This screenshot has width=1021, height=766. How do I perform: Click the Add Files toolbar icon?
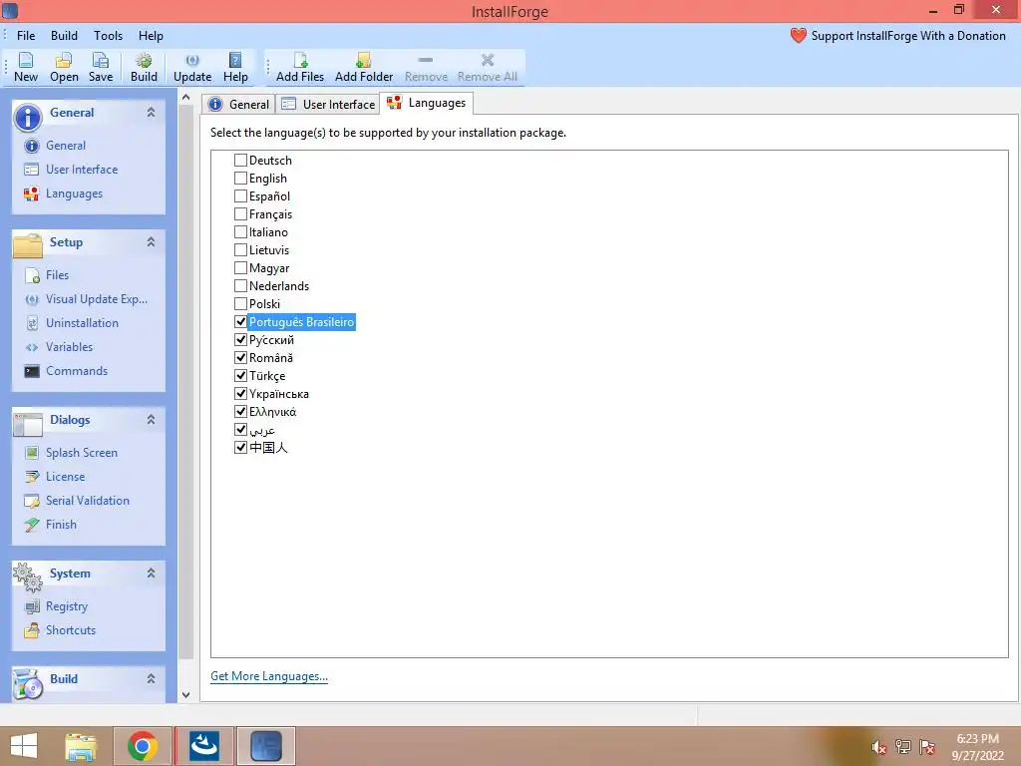[299, 67]
